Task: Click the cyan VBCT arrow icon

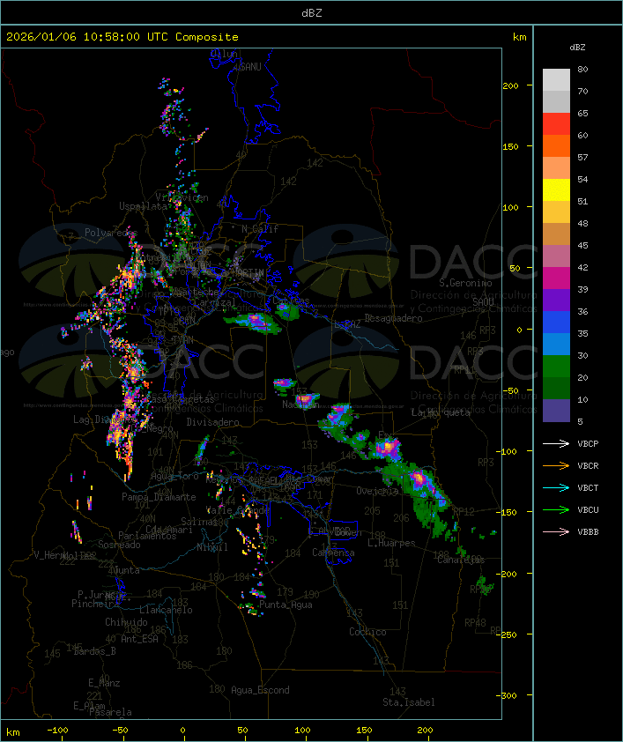Action: [556, 487]
